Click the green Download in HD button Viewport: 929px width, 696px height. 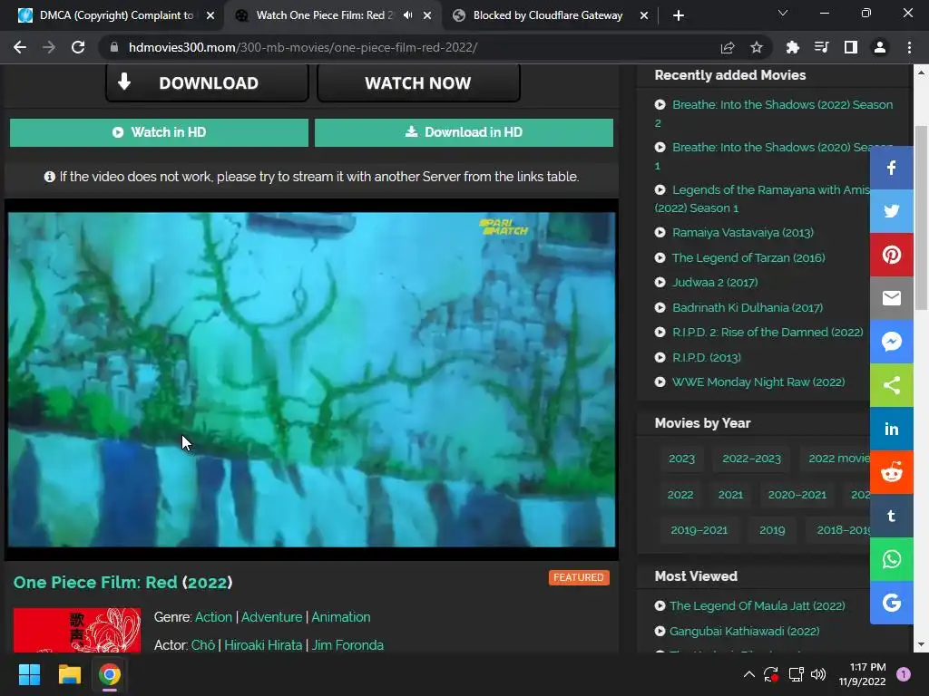pos(464,132)
